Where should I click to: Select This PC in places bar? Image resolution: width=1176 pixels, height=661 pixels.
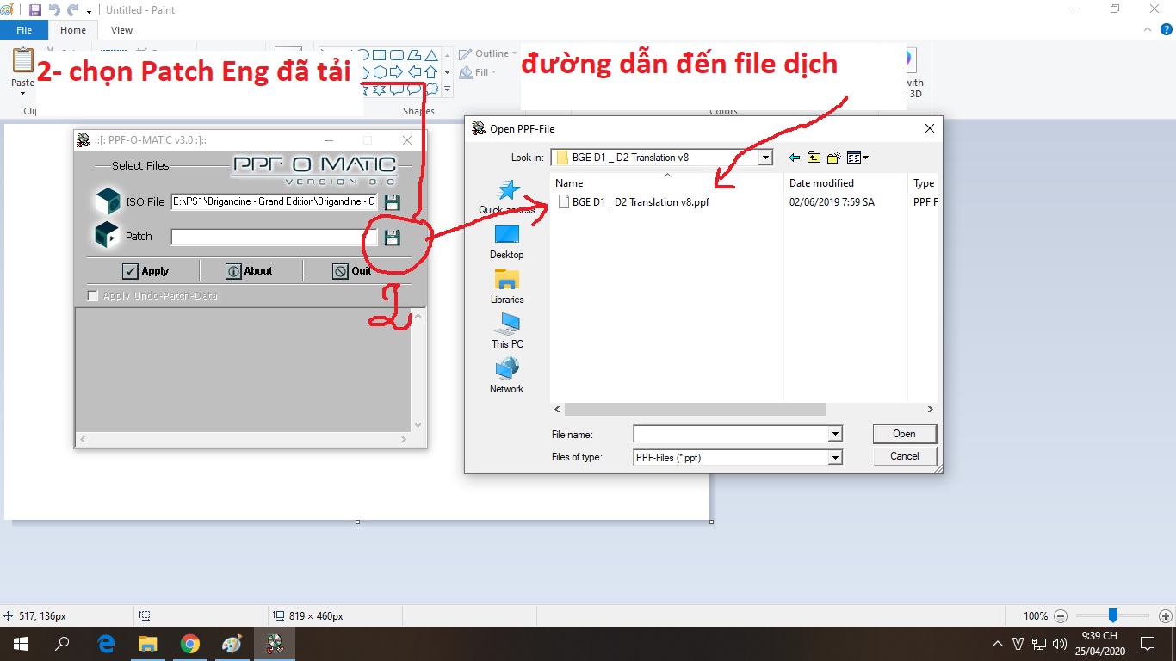tap(507, 331)
